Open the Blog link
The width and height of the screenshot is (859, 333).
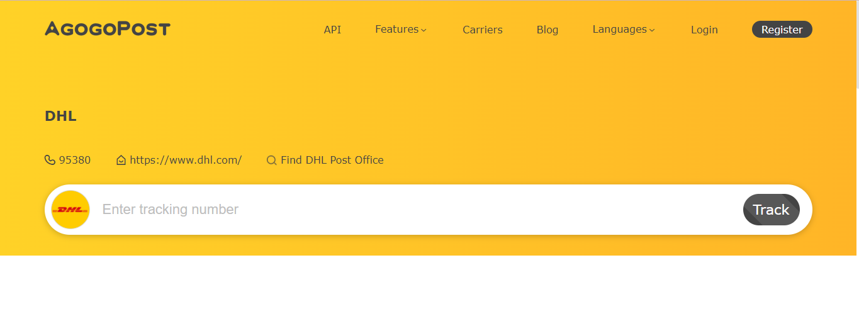pos(547,30)
